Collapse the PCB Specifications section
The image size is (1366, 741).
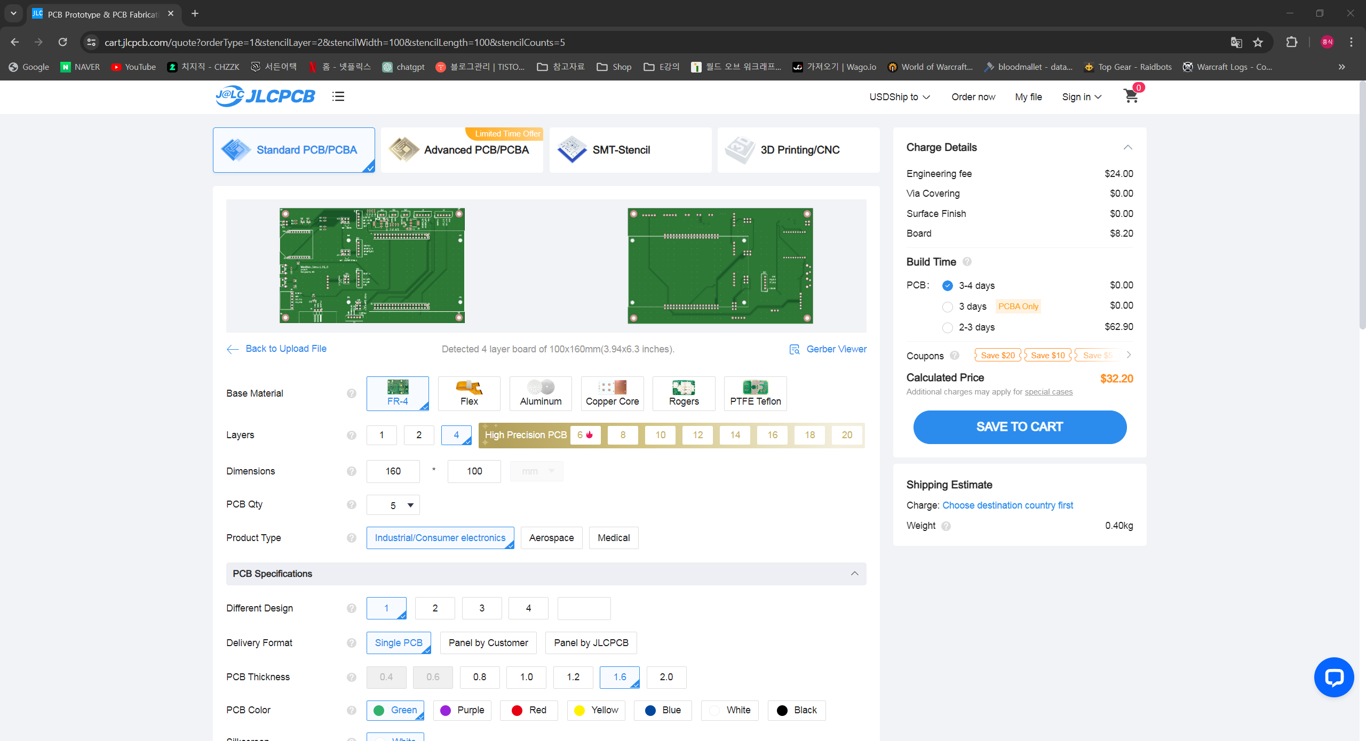pyautogui.click(x=854, y=574)
